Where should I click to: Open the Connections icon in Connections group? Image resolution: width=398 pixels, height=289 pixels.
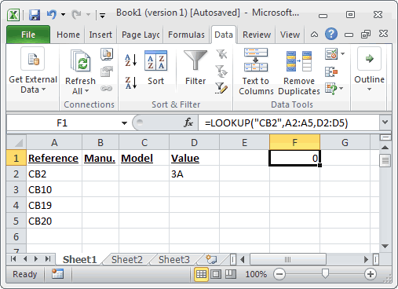point(107,54)
